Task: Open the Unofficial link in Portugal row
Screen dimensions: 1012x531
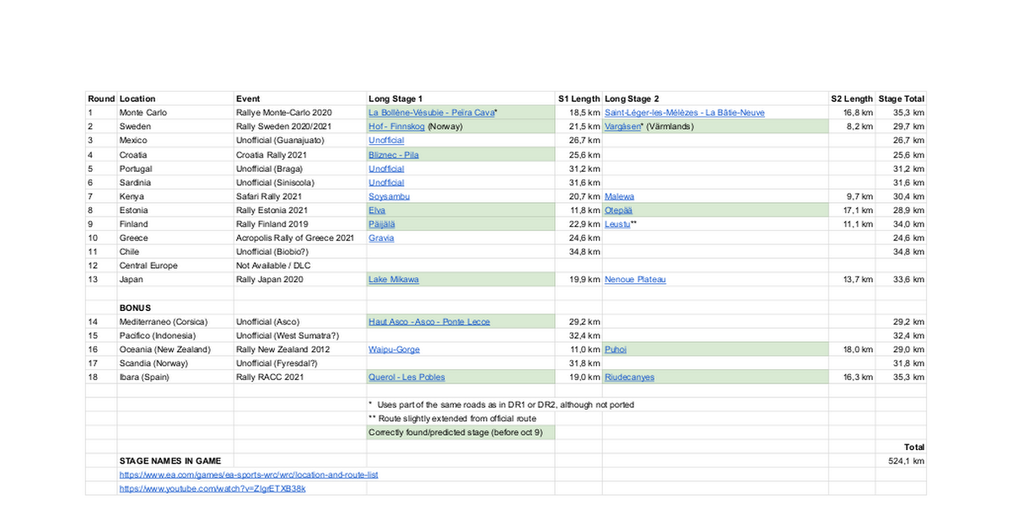Action: tap(386, 169)
